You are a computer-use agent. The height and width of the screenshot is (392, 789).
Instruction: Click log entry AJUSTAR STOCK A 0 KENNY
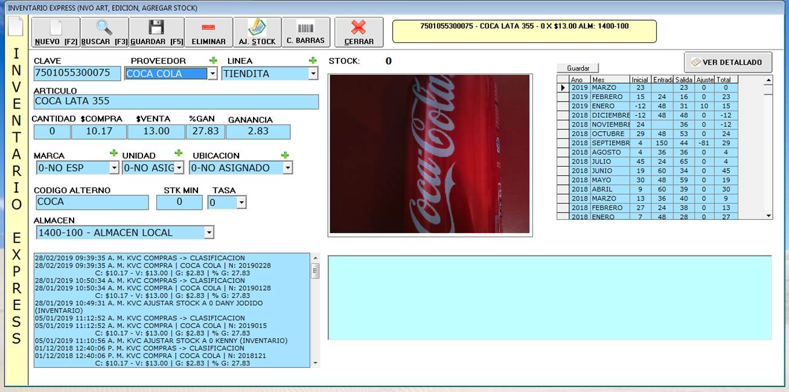pos(161,341)
